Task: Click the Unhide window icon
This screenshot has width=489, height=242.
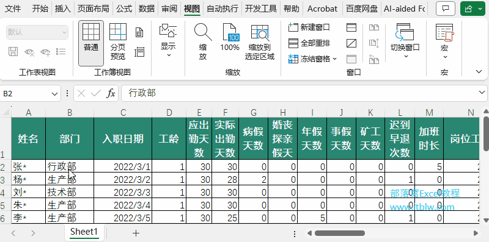Action: coord(351,59)
